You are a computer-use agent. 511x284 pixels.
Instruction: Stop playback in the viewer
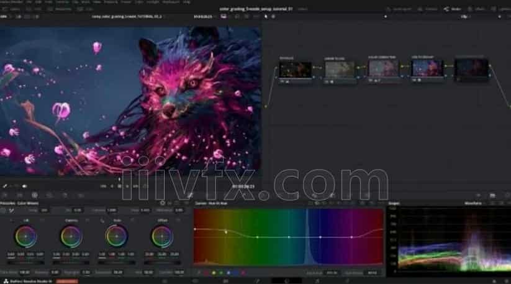(120, 186)
